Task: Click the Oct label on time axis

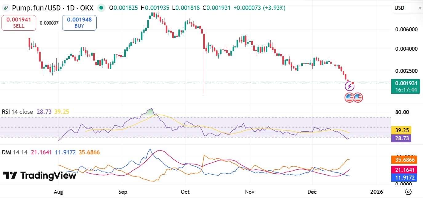Action: [x=185, y=192]
